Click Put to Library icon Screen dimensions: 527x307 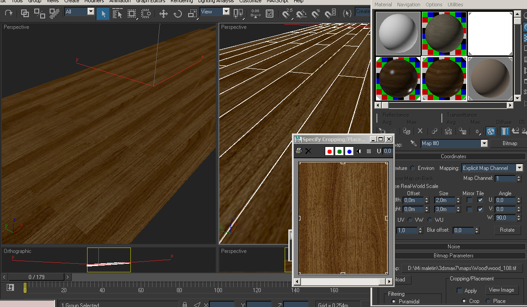point(463,131)
